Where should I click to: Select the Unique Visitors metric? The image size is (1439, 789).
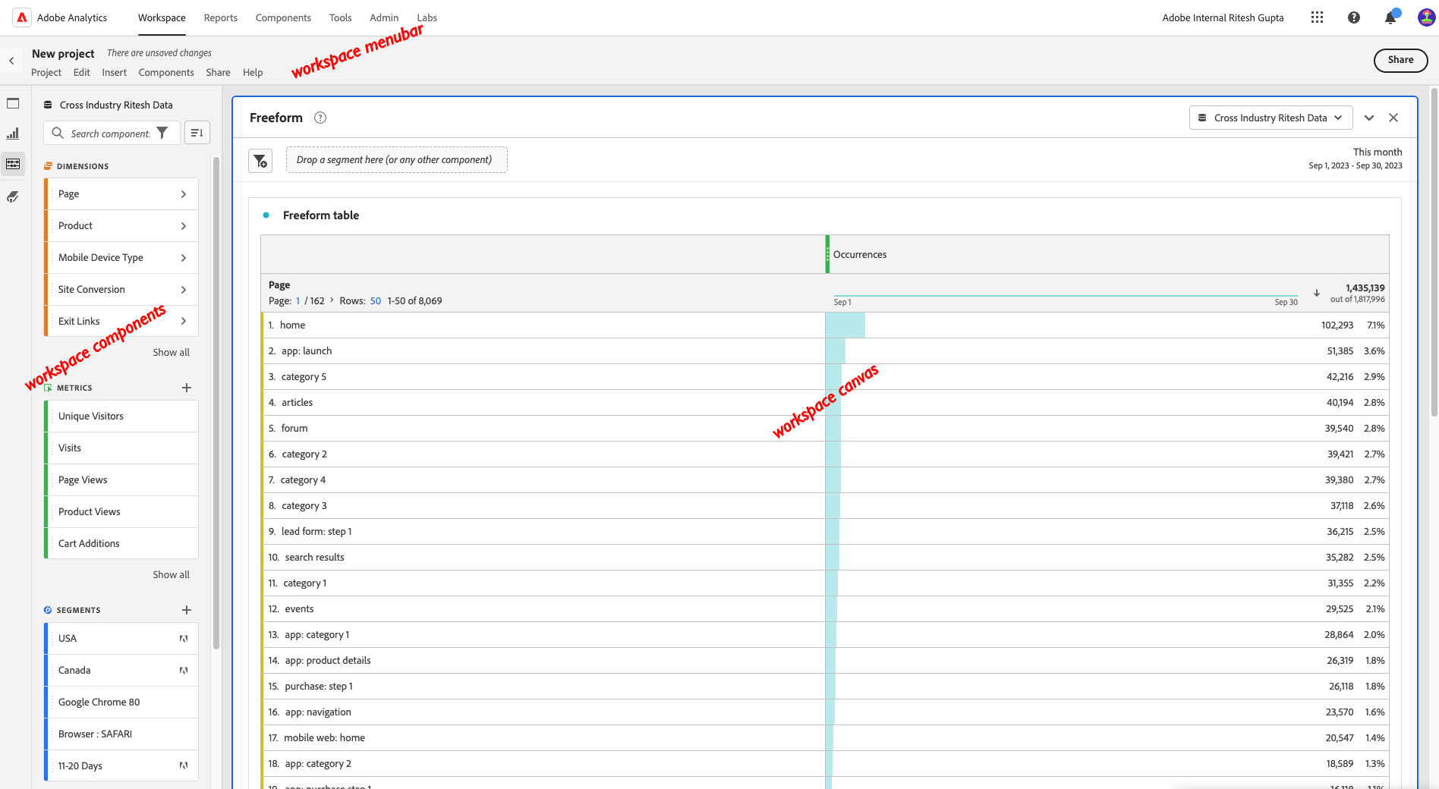point(121,417)
